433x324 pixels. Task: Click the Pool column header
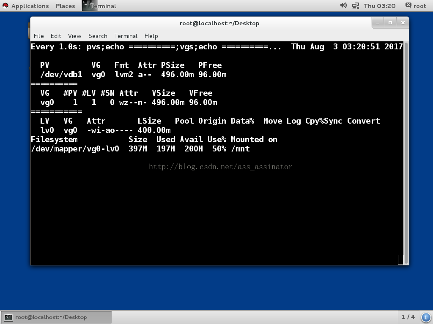tap(184, 121)
